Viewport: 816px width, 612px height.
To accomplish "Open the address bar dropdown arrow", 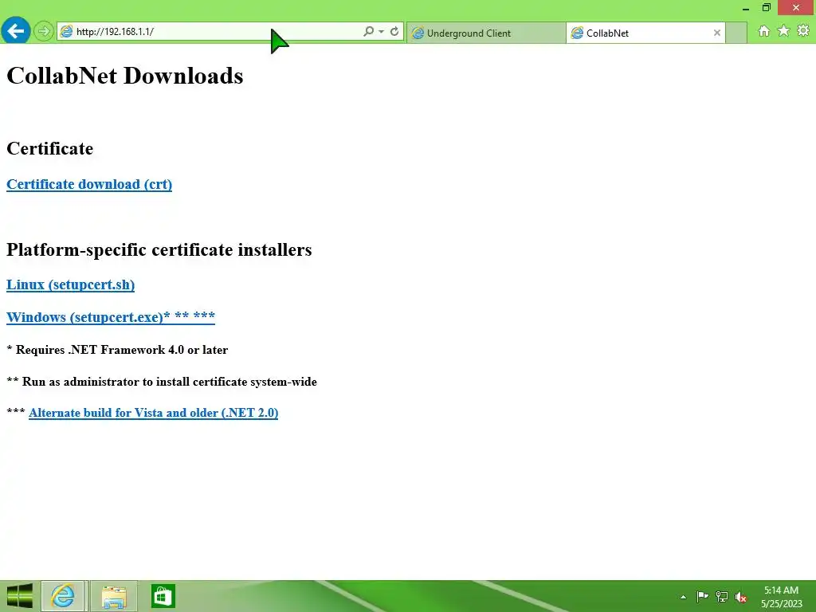I will point(382,32).
